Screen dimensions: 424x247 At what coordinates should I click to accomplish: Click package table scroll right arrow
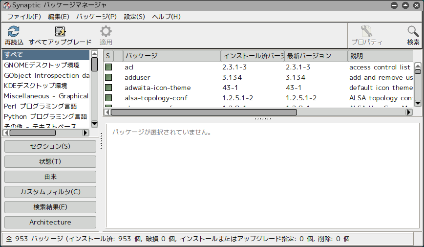409,112
